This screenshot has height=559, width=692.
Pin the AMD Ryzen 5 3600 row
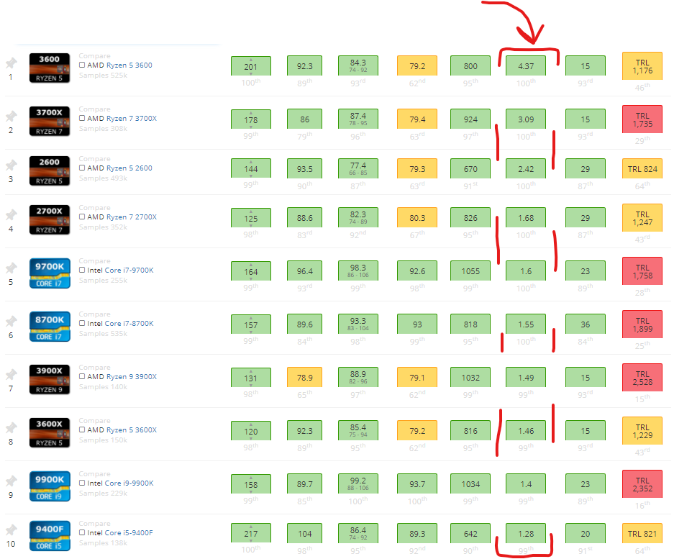click(11, 63)
